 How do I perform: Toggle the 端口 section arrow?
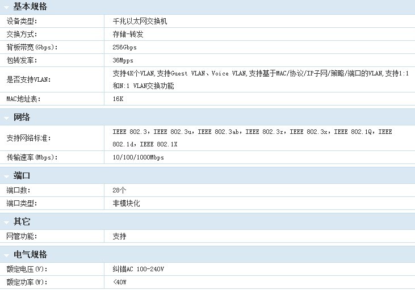(x=6, y=176)
